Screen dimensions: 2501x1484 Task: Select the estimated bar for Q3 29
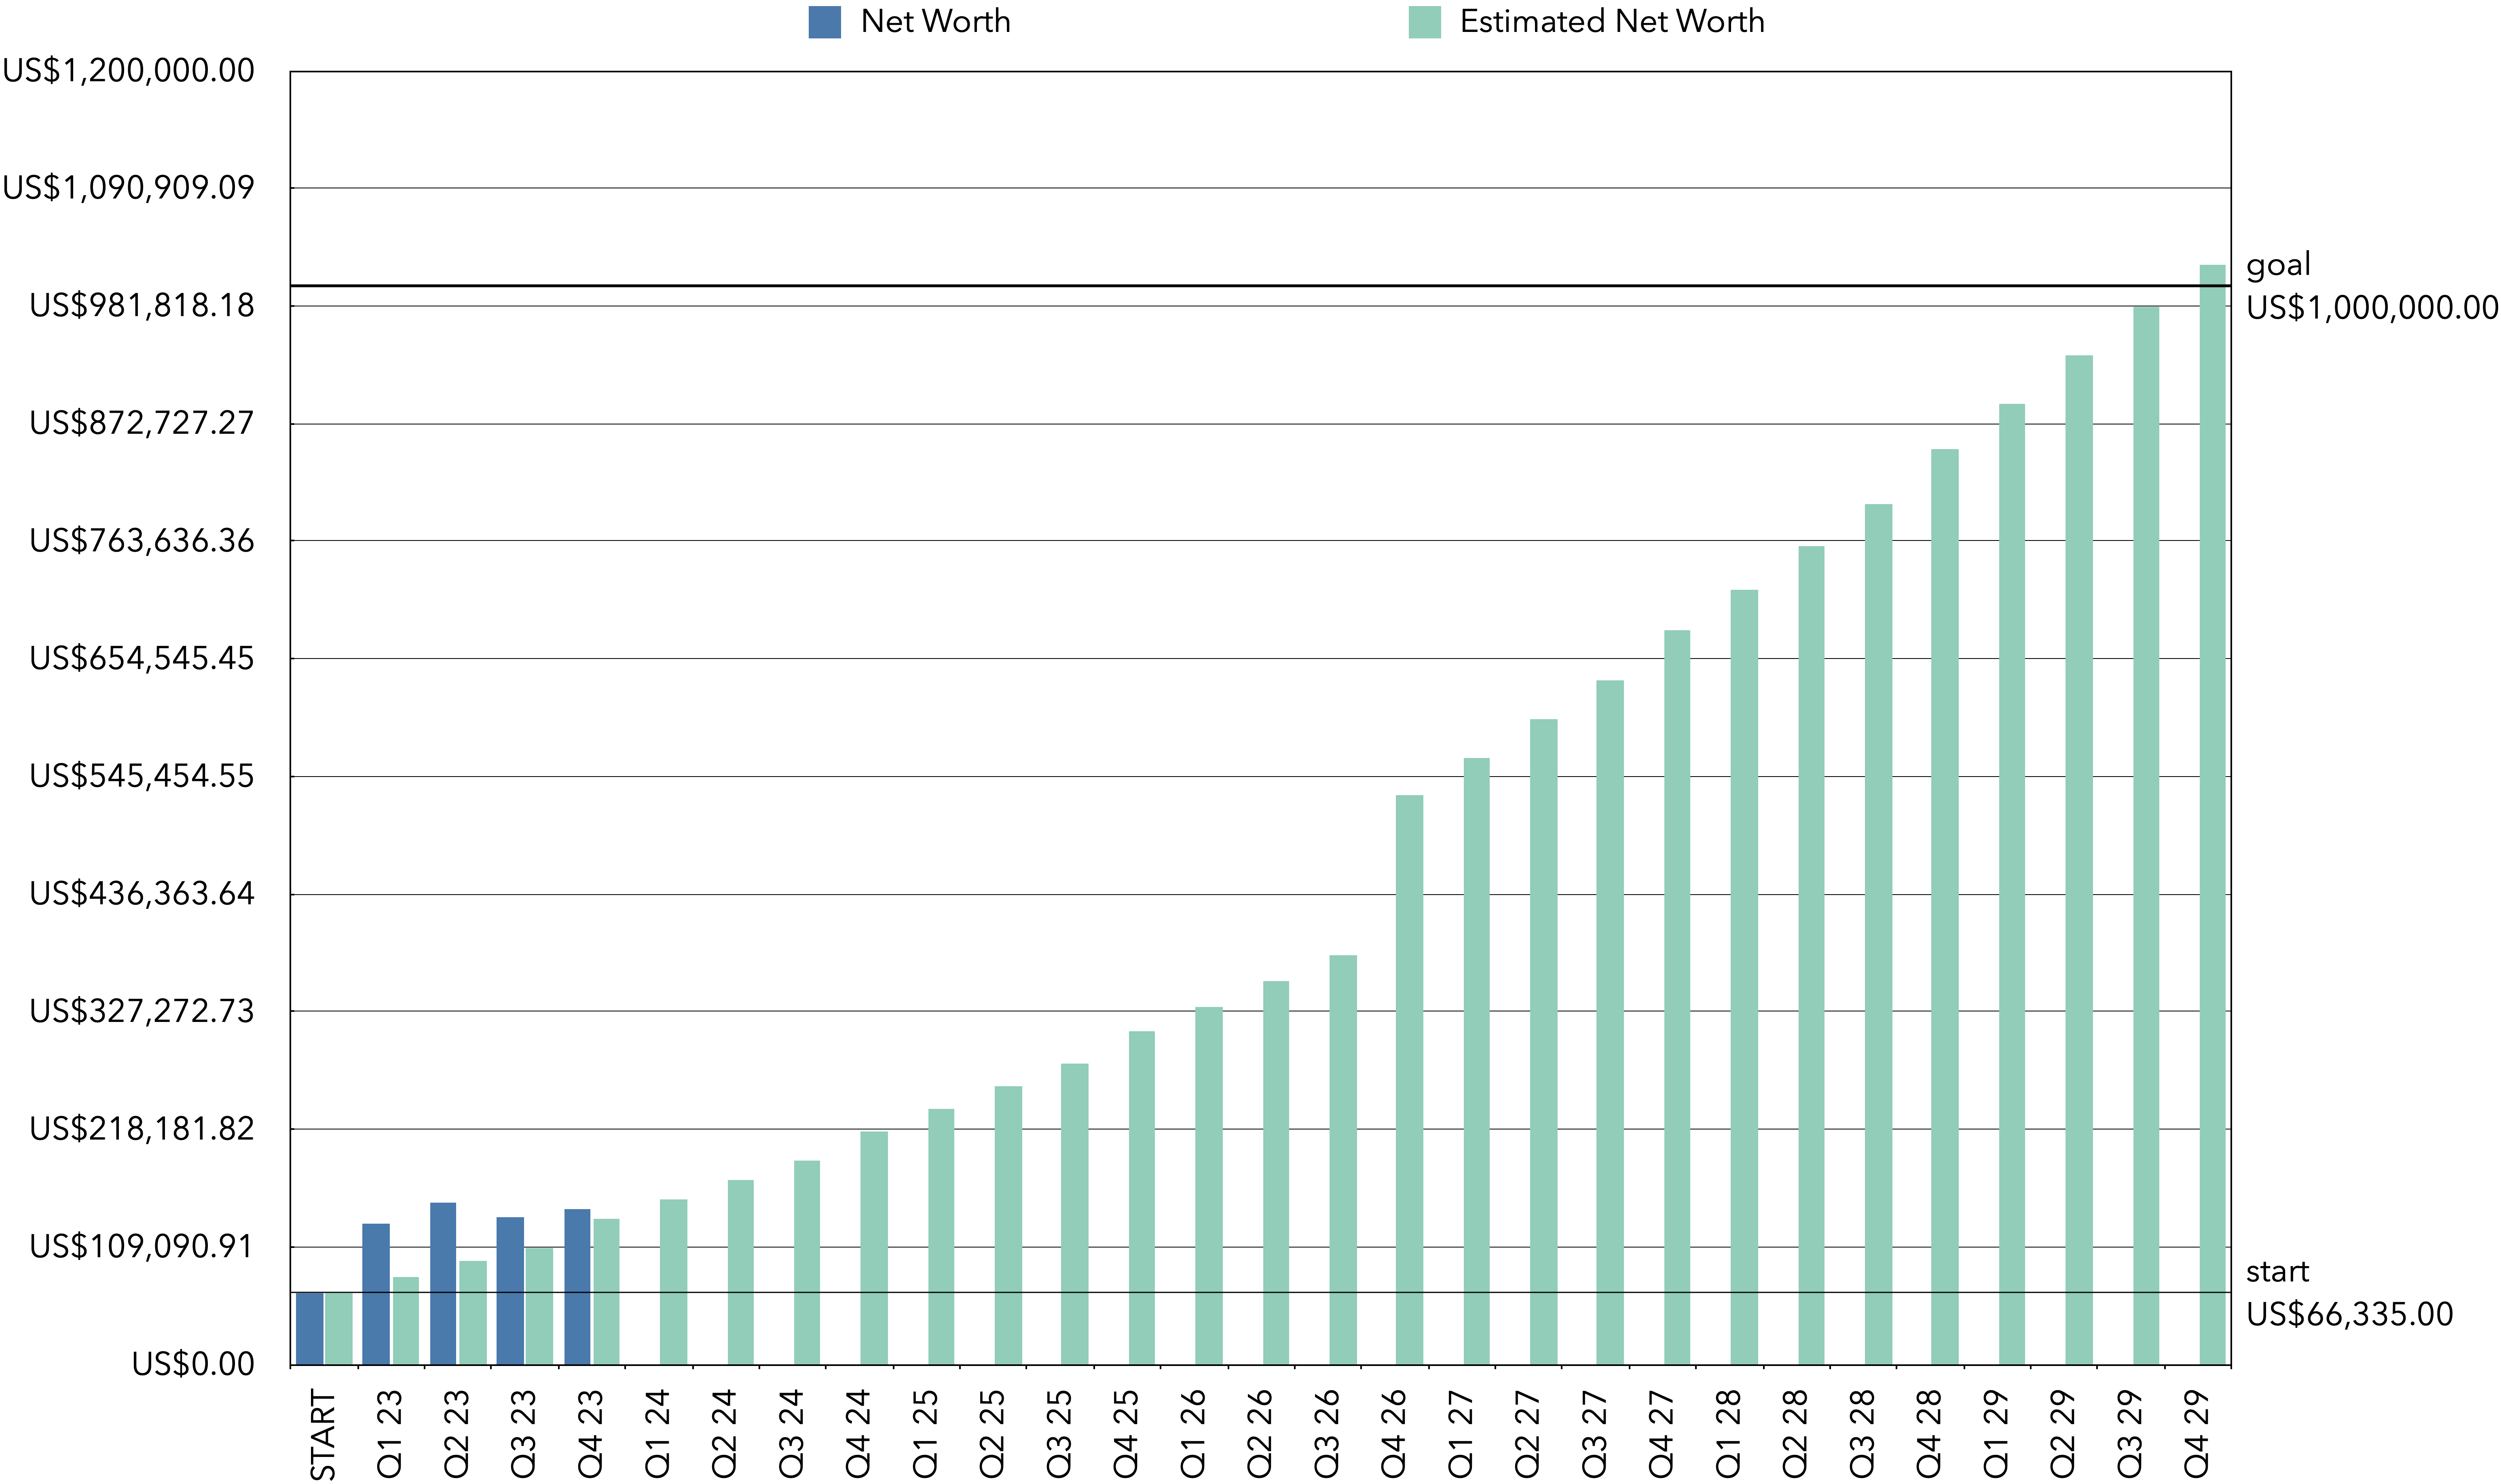(2146, 836)
